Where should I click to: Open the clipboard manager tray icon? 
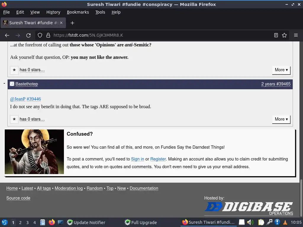(261, 222)
